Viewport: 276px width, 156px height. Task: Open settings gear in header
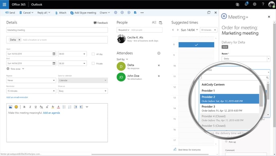pyautogui.click(x=254, y=4)
